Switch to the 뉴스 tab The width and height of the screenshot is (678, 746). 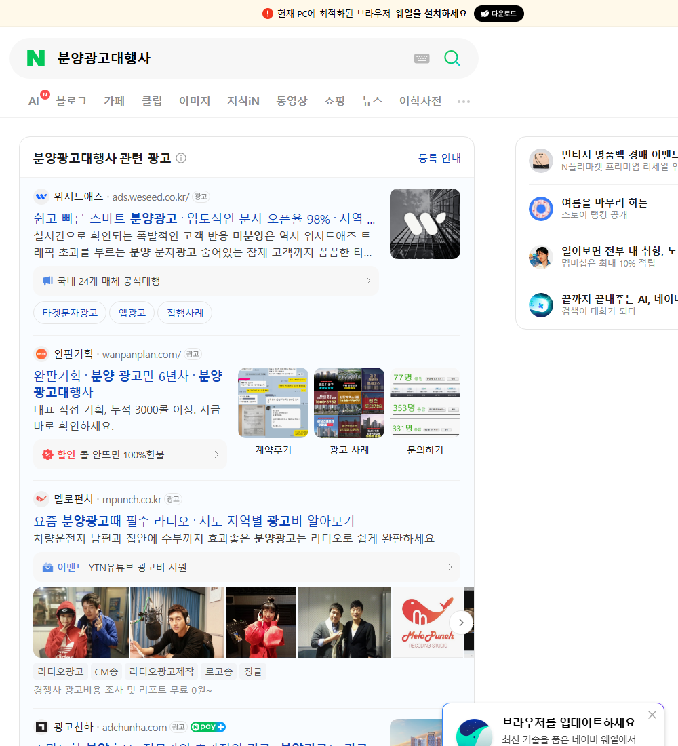pos(372,101)
